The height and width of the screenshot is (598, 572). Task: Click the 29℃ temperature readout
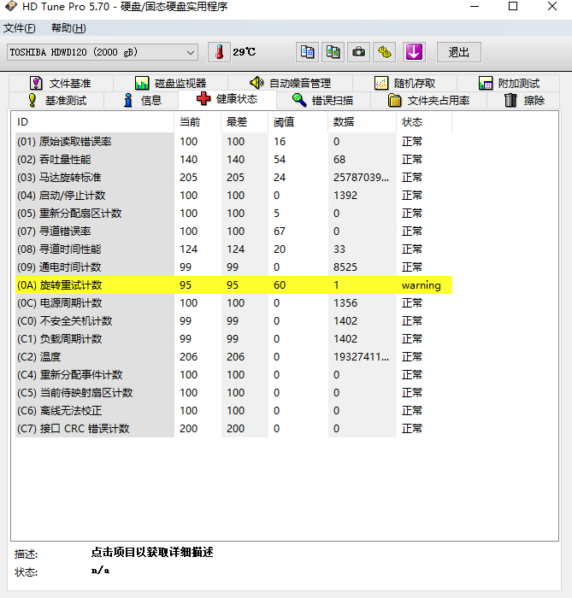click(x=245, y=52)
